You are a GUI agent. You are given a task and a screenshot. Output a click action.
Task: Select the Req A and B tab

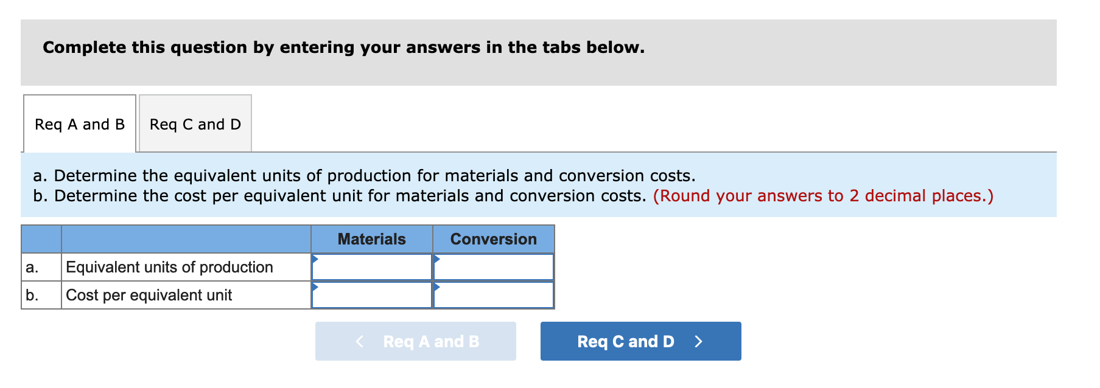coord(79,124)
